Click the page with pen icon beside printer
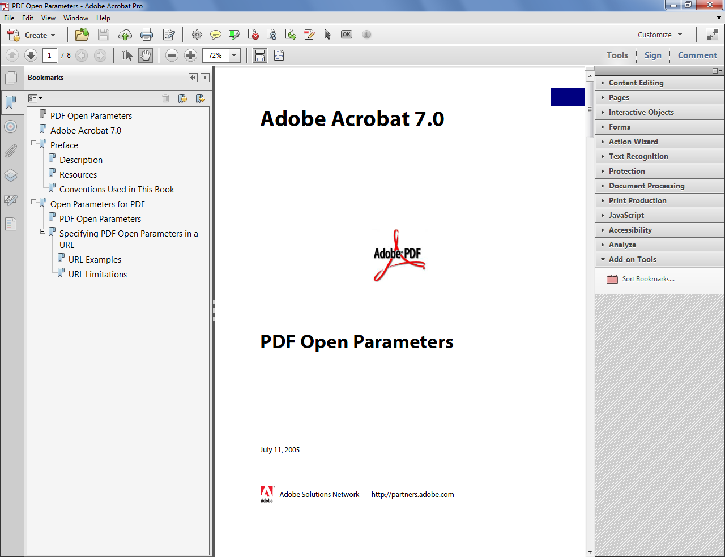 (169, 35)
